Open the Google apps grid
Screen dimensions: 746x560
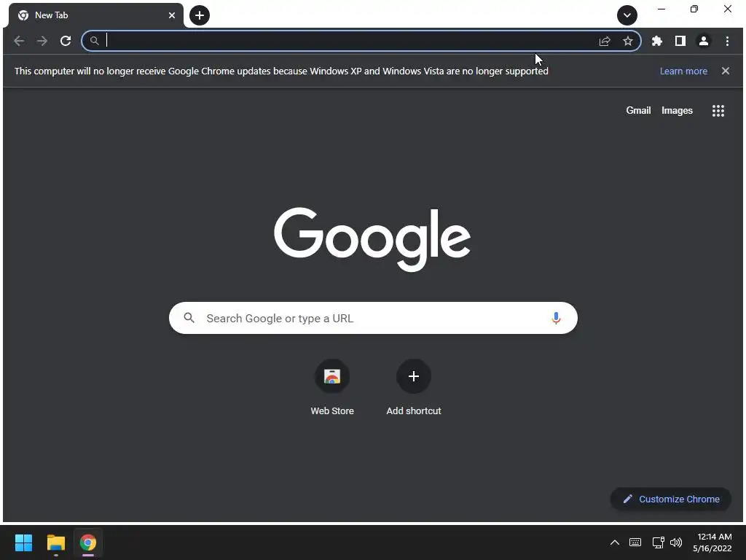[x=718, y=111]
